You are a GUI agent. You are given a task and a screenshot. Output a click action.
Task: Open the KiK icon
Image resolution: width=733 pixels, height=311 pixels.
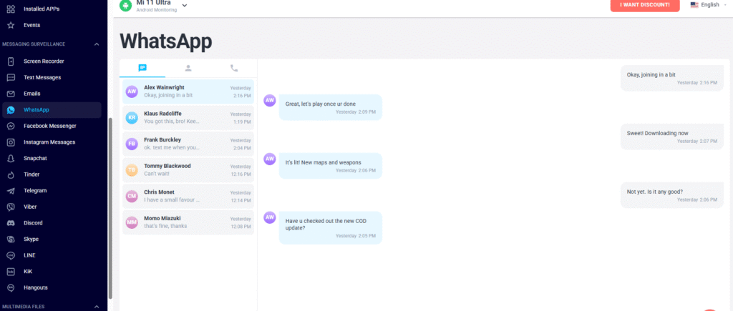click(11, 271)
